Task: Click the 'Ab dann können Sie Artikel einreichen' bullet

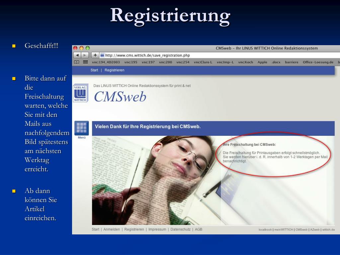Action: 41,204
